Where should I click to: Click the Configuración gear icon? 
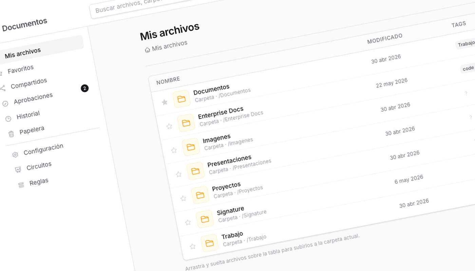(x=15, y=154)
